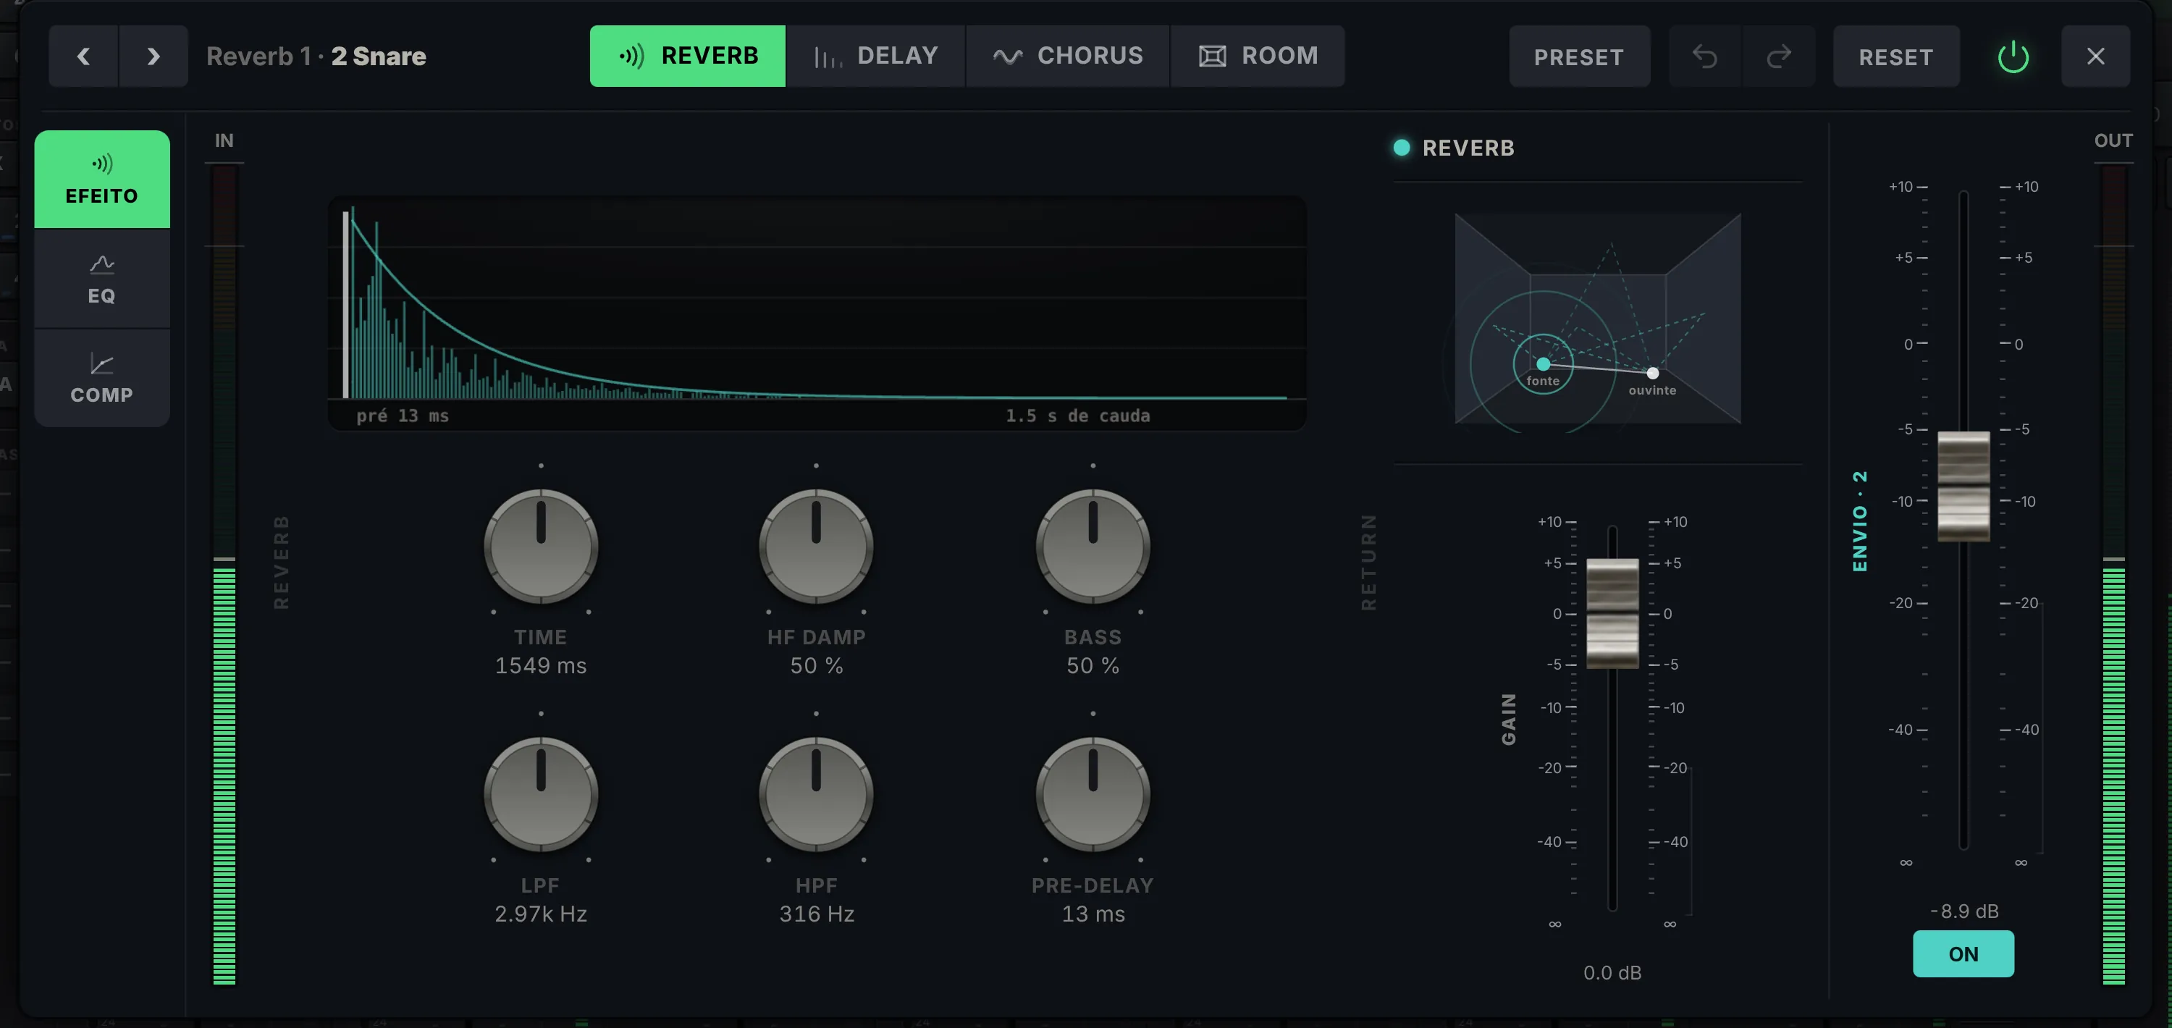Go to previous effect with left arrow
2172x1028 pixels.
click(x=83, y=56)
